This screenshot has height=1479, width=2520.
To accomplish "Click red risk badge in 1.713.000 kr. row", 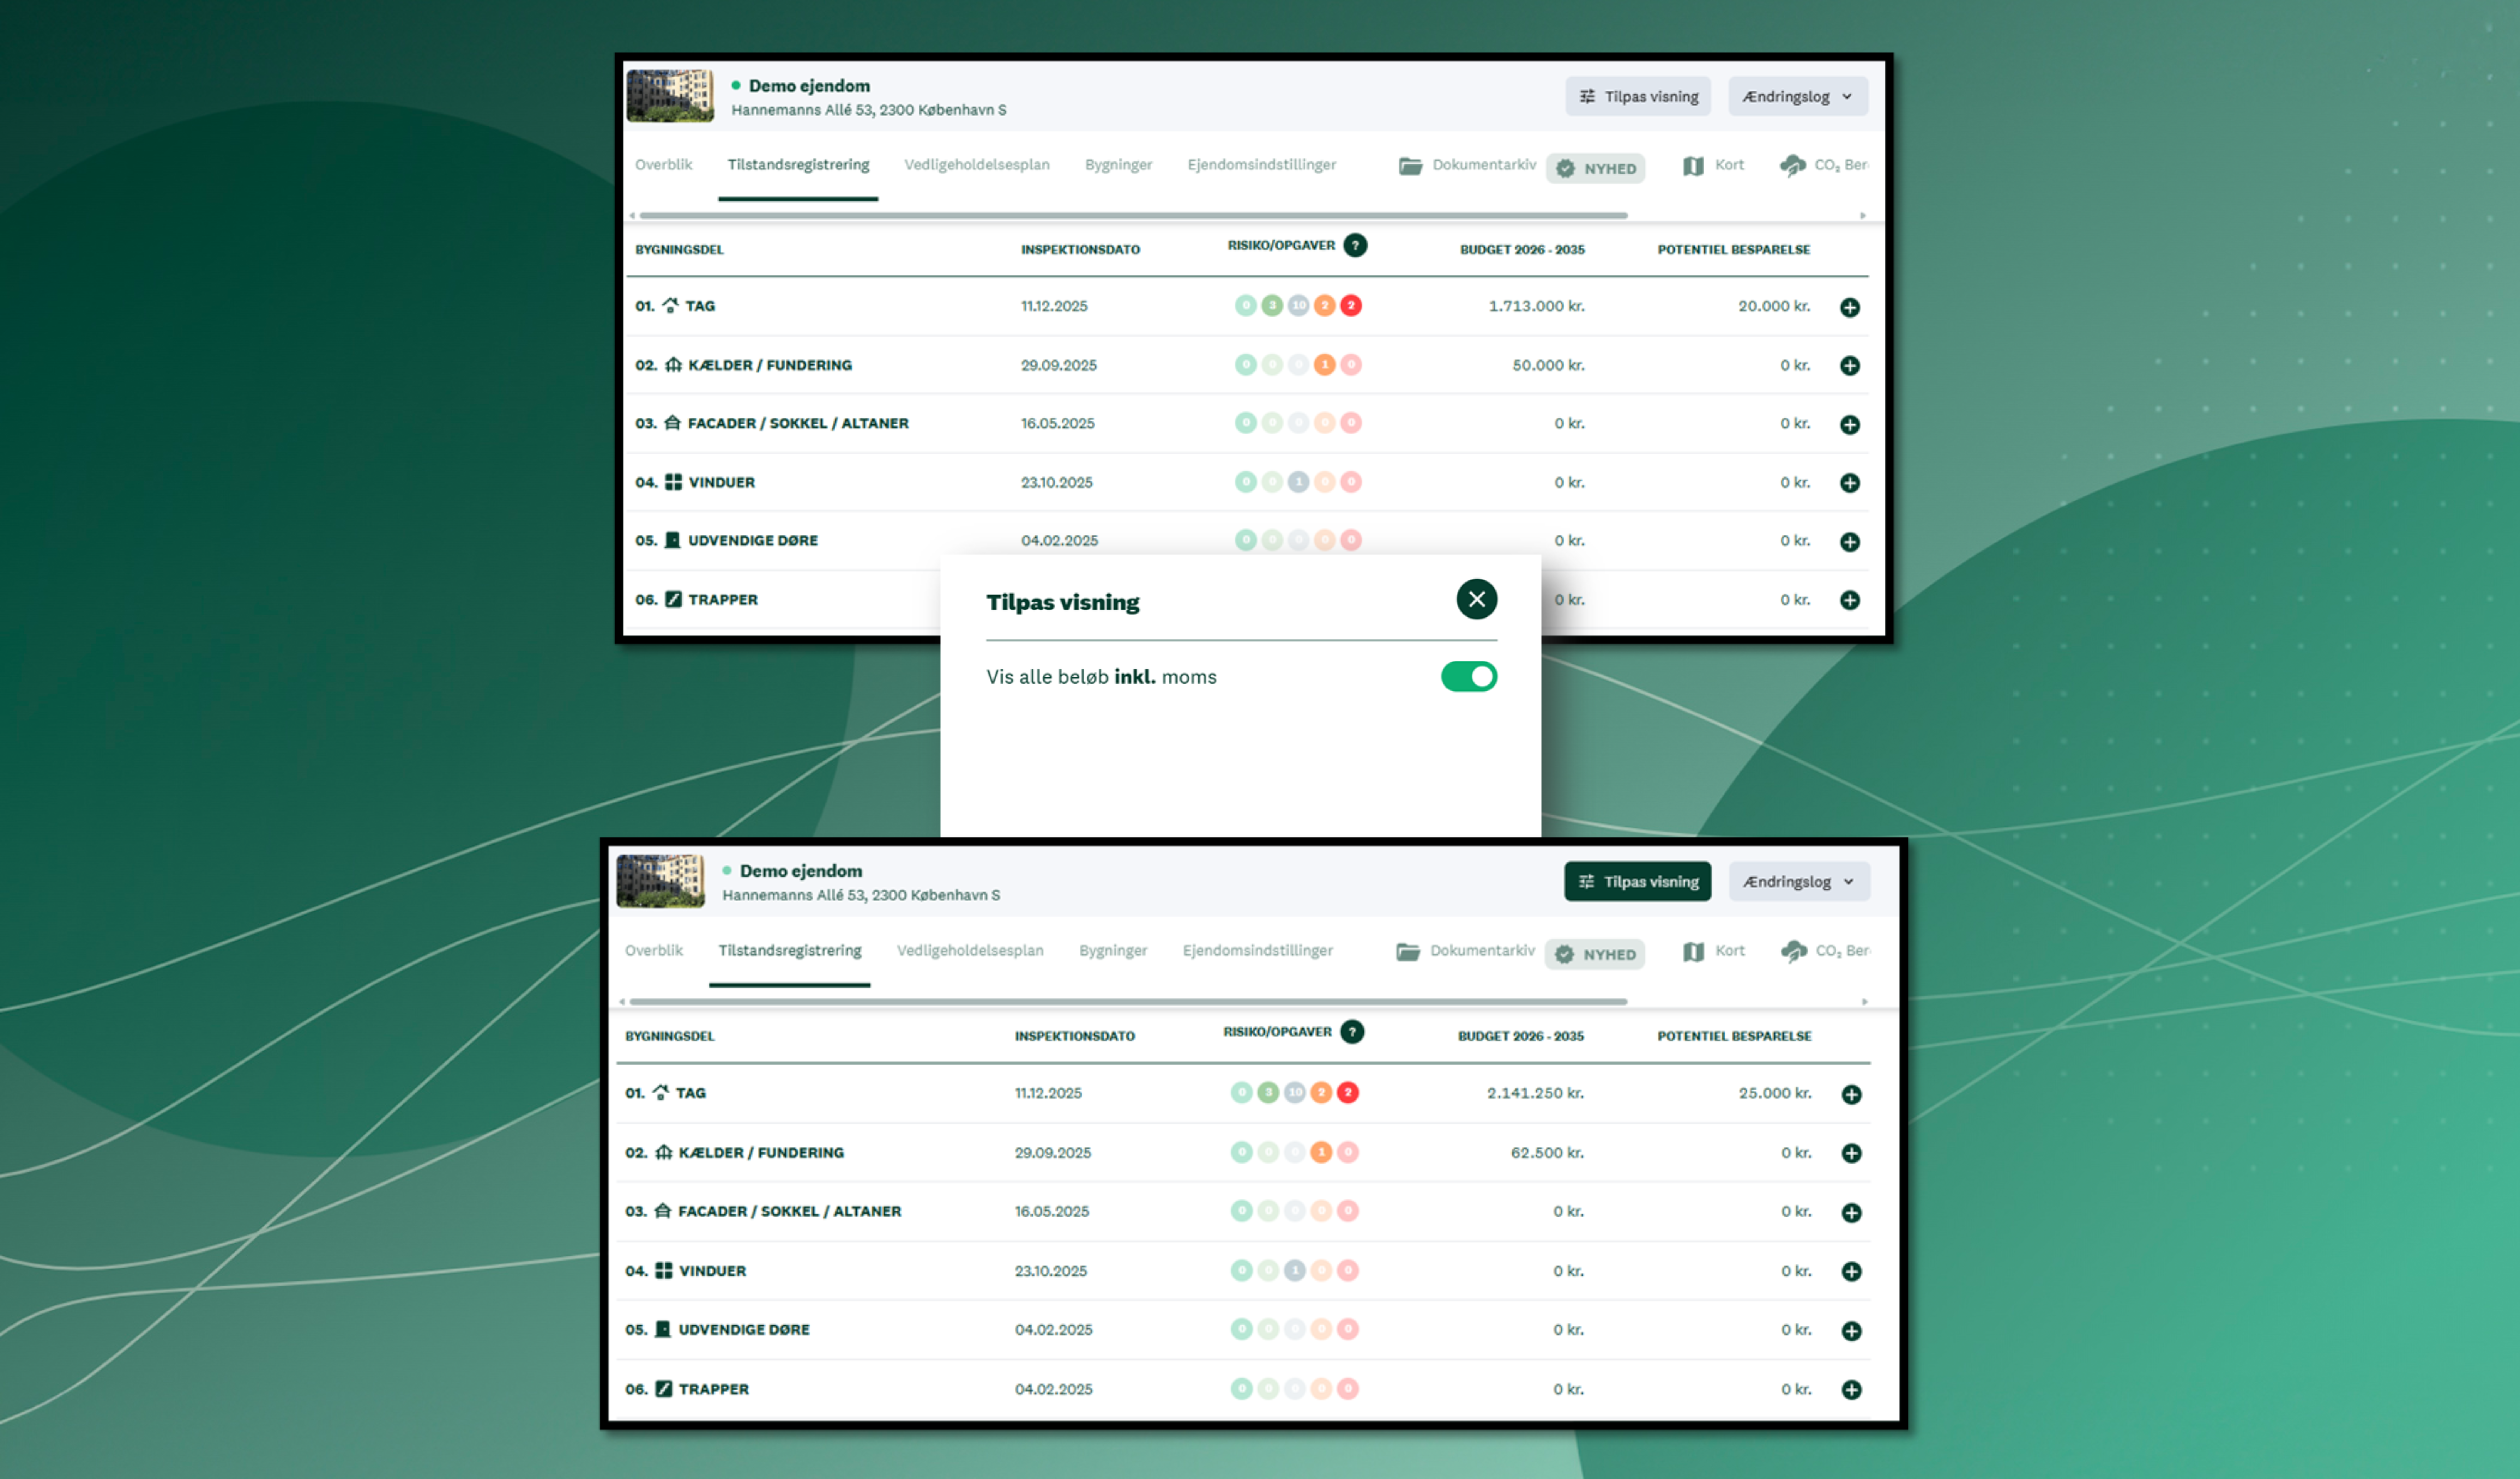I will (x=1350, y=306).
